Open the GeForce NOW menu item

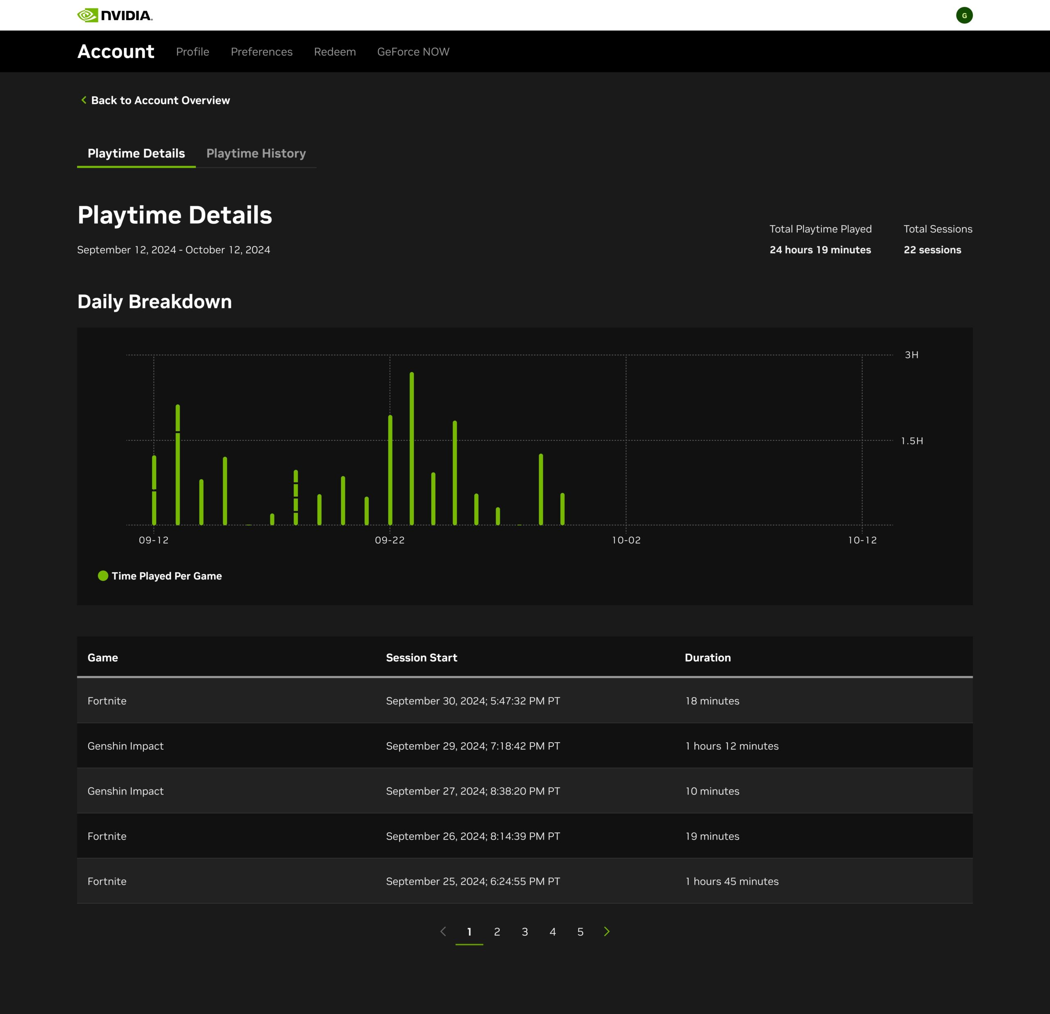click(x=413, y=52)
